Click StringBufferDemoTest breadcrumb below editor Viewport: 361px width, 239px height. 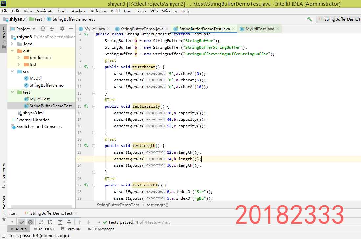(x=118, y=205)
